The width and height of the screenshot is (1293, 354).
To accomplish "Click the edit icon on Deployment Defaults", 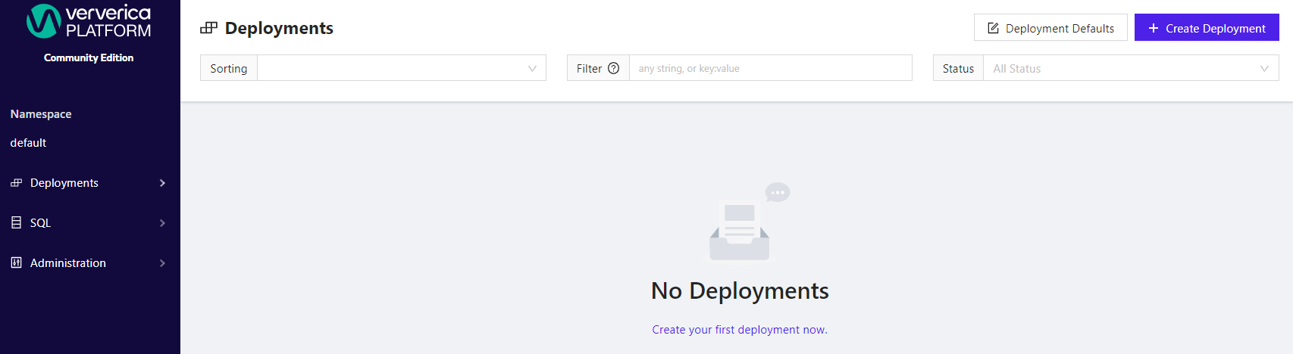I will pyautogui.click(x=993, y=29).
